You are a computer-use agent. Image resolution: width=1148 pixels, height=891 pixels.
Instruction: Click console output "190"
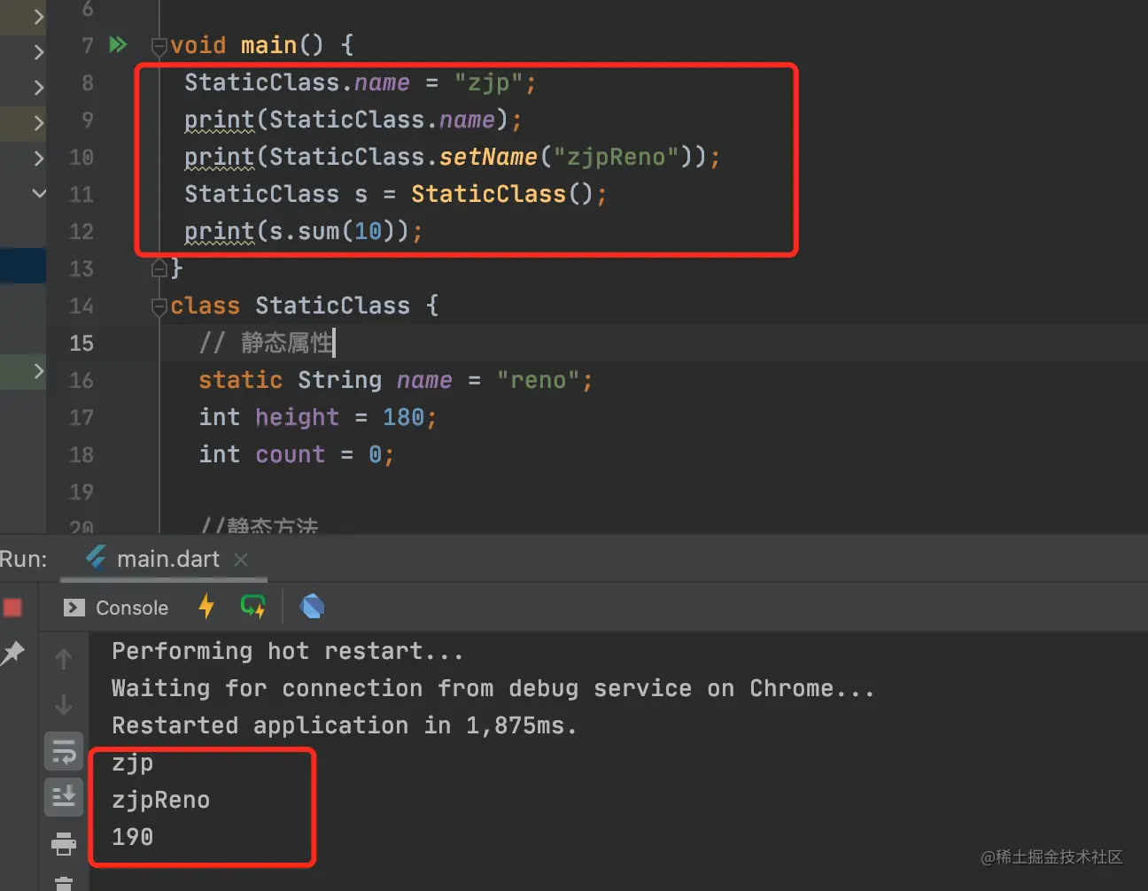click(132, 837)
